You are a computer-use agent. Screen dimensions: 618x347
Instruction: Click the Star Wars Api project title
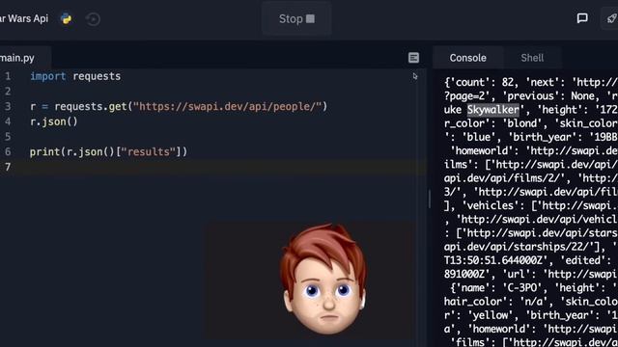[x=23, y=18]
